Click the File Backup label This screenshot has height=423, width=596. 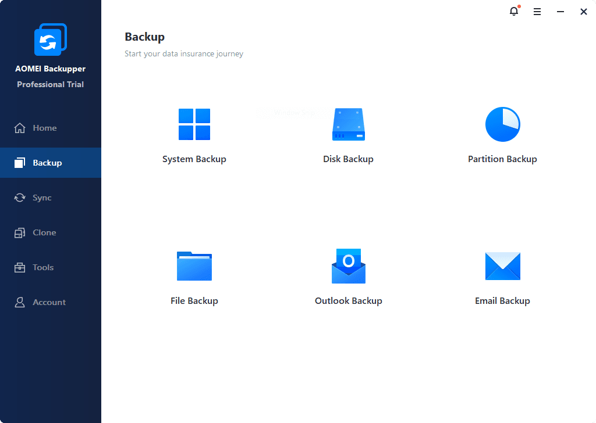194,301
